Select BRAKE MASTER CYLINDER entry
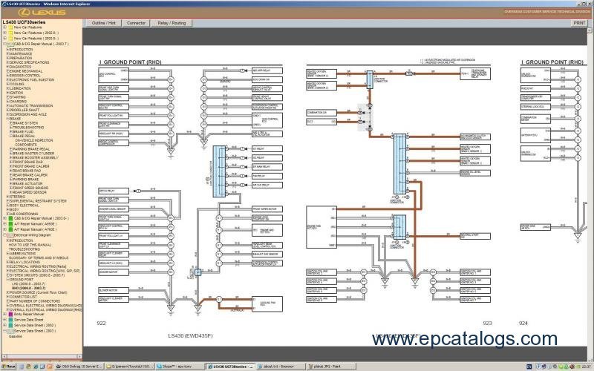 tap(32, 154)
